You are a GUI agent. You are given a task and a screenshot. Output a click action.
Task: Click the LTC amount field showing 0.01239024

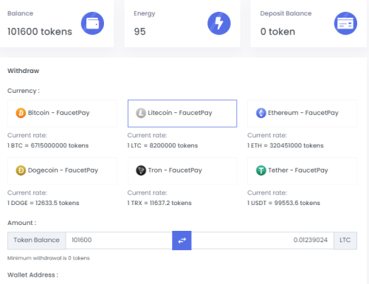tap(263, 240)
